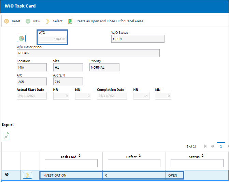This screenshot has height=182, width=229.
Task: Click the A/C field 265
Action: [32, 82]
